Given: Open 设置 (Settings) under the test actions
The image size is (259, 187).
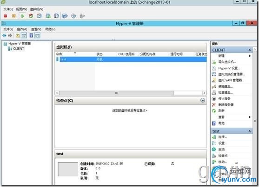Looking at the screenshot, I should point(222,143).
